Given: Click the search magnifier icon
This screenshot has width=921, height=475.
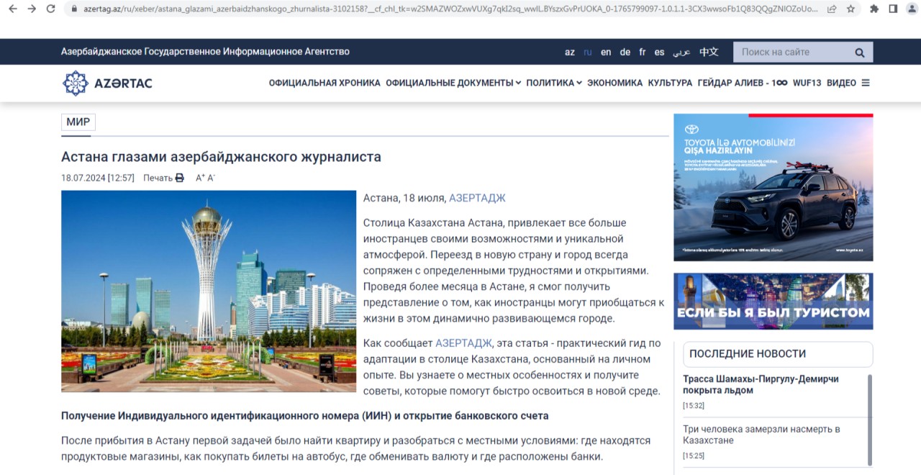Looking at the screenshot, I should 859,53.
